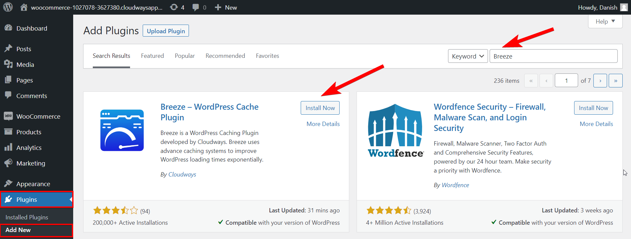The image size is (631, 239).
Task: Click the Wordfence shield logo
Action: point(395,130)
